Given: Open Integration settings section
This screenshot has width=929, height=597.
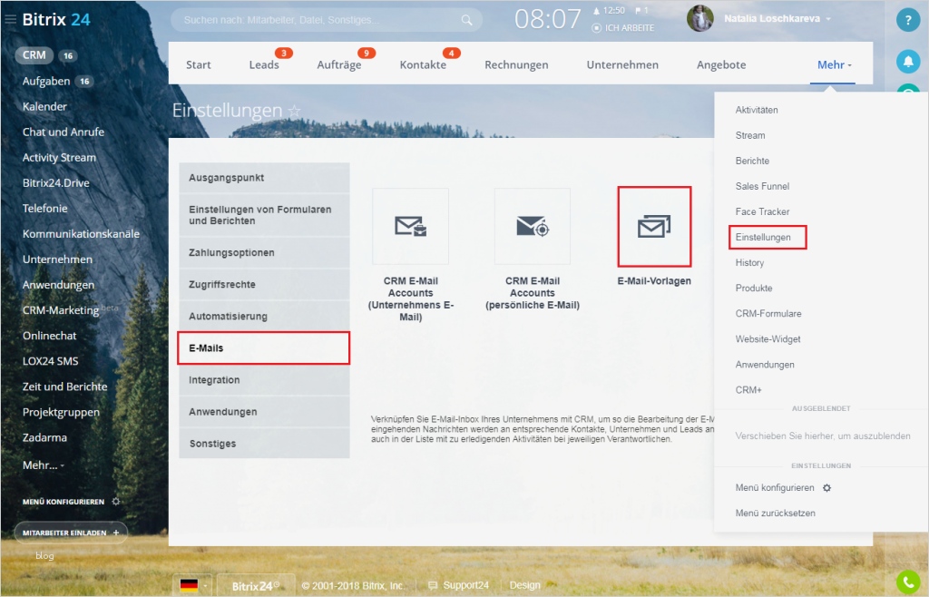Looking at the screenshot, I should [x=264, y=380].
